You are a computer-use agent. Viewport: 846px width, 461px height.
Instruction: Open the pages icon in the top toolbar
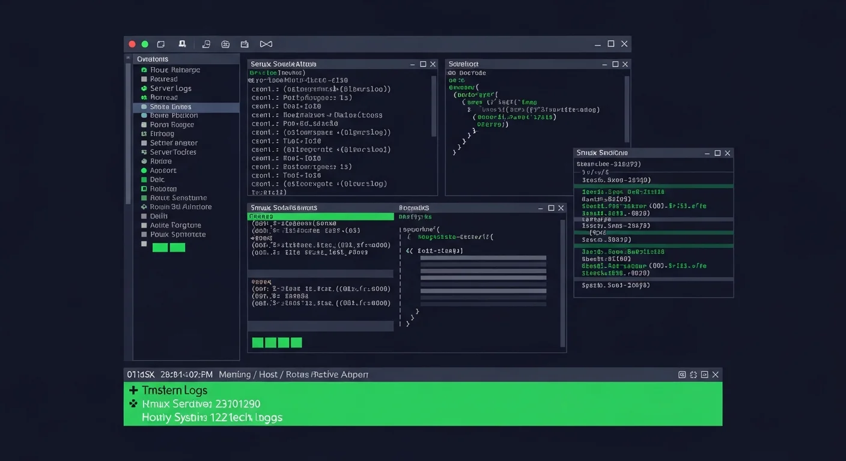pos(206,44)
